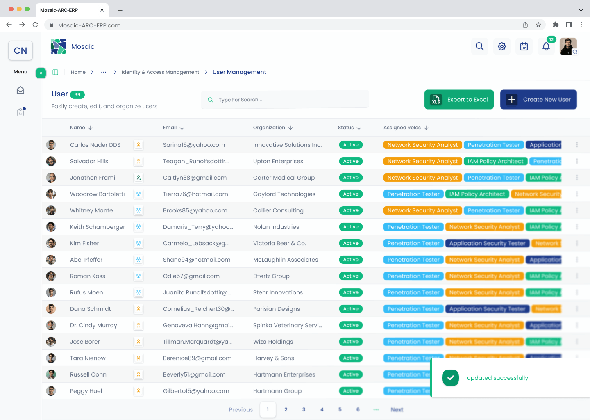This screenshot has height=420, width=590.
Task: Click user type icon beside Dana Schmidt
Action: click(138, 309)
